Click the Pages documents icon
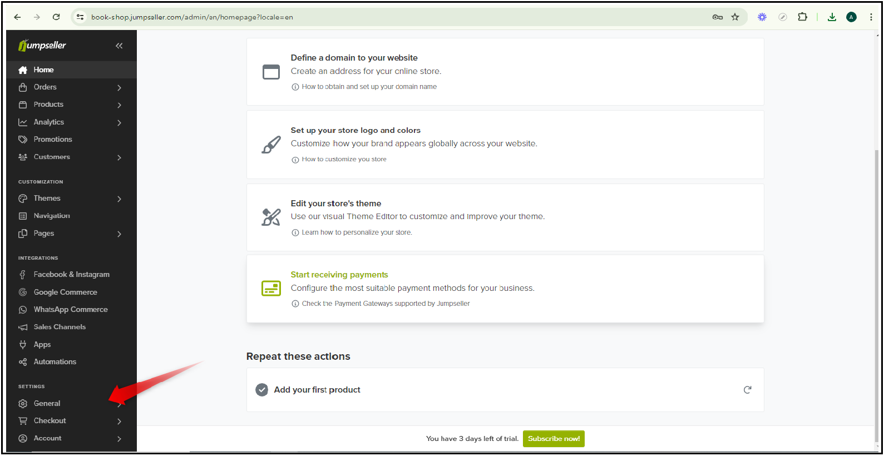 pyautogui.click(x=23, y=234)
